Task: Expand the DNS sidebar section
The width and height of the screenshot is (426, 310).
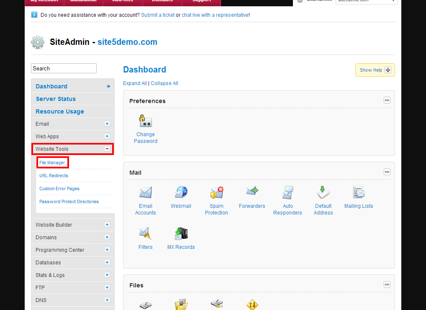Action: (x=107, y=300)
